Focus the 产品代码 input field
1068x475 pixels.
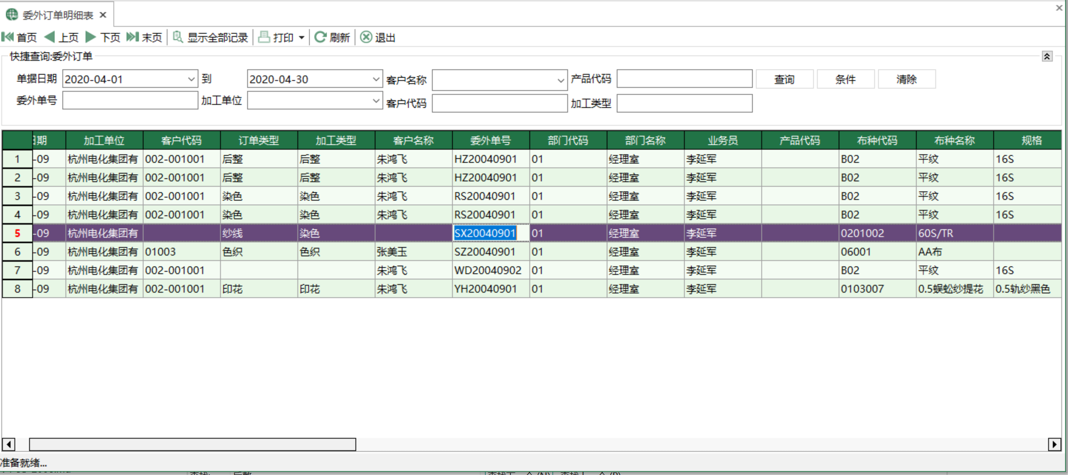click(x=685, y=79)
